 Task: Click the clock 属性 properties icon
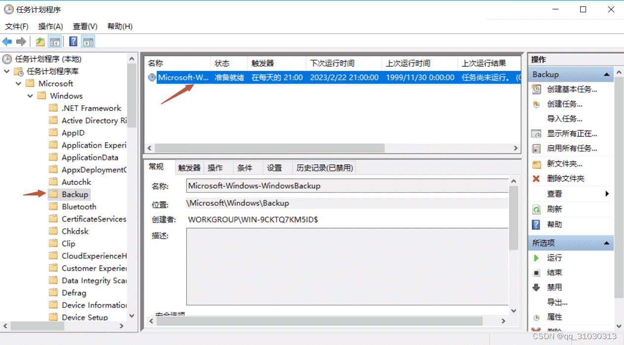pos(536,317)
